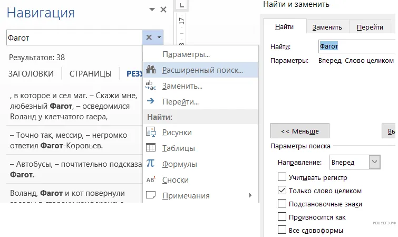
Task: Enable Произносится как checkbox
Action: pos(282,216)
